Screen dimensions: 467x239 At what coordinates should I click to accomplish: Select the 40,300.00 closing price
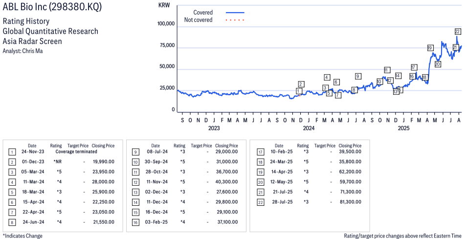[226, 182]
